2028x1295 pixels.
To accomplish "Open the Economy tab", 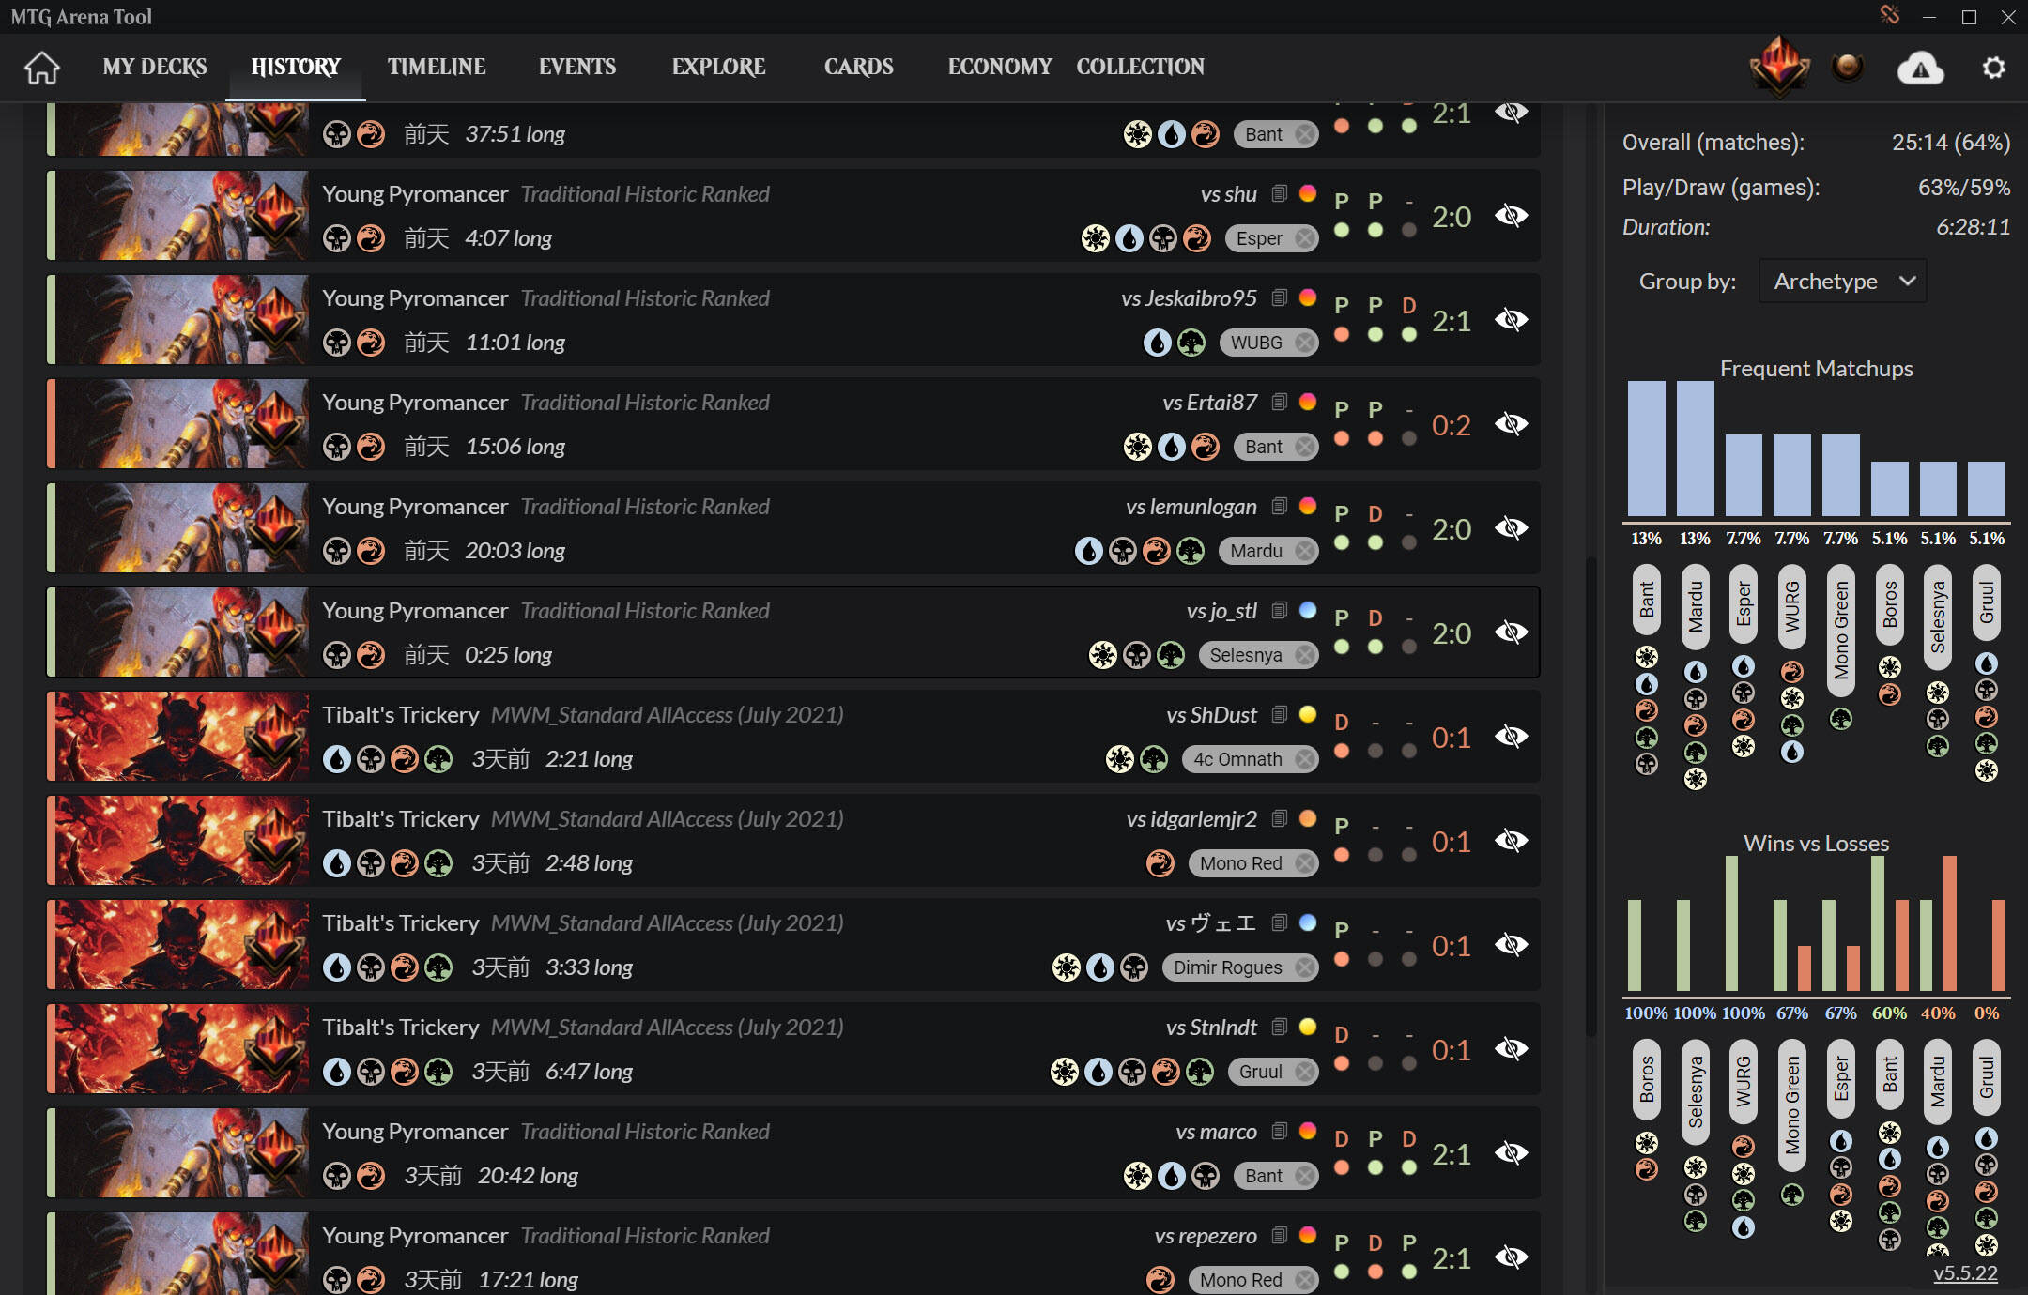I will 1000,67.
